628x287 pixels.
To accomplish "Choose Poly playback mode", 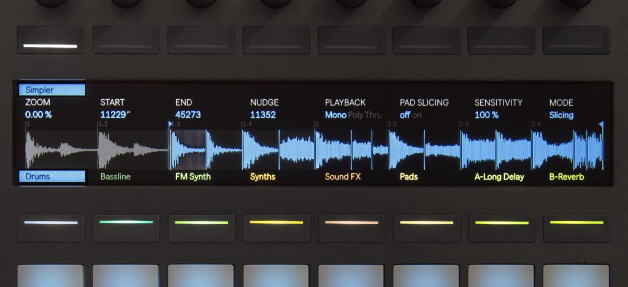I will click(355, 115).
